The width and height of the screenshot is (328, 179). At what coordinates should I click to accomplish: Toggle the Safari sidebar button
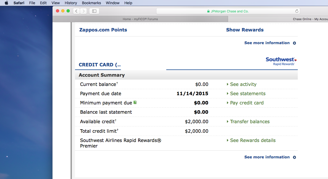tap(94, 11)
